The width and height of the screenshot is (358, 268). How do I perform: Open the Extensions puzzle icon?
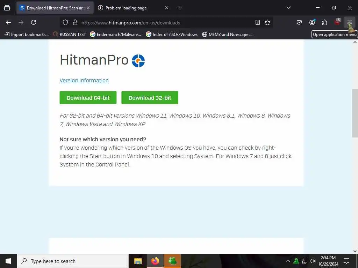[x=324, y=22]
